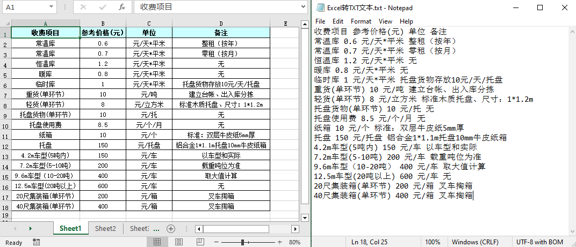Image resolution: width=576 pixels, height=247 pixels.
Task: Select cell 20尺集装箱(单环节)
Action: tap(46, 196)
